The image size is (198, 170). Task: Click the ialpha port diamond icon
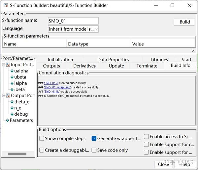coord(12,83)
